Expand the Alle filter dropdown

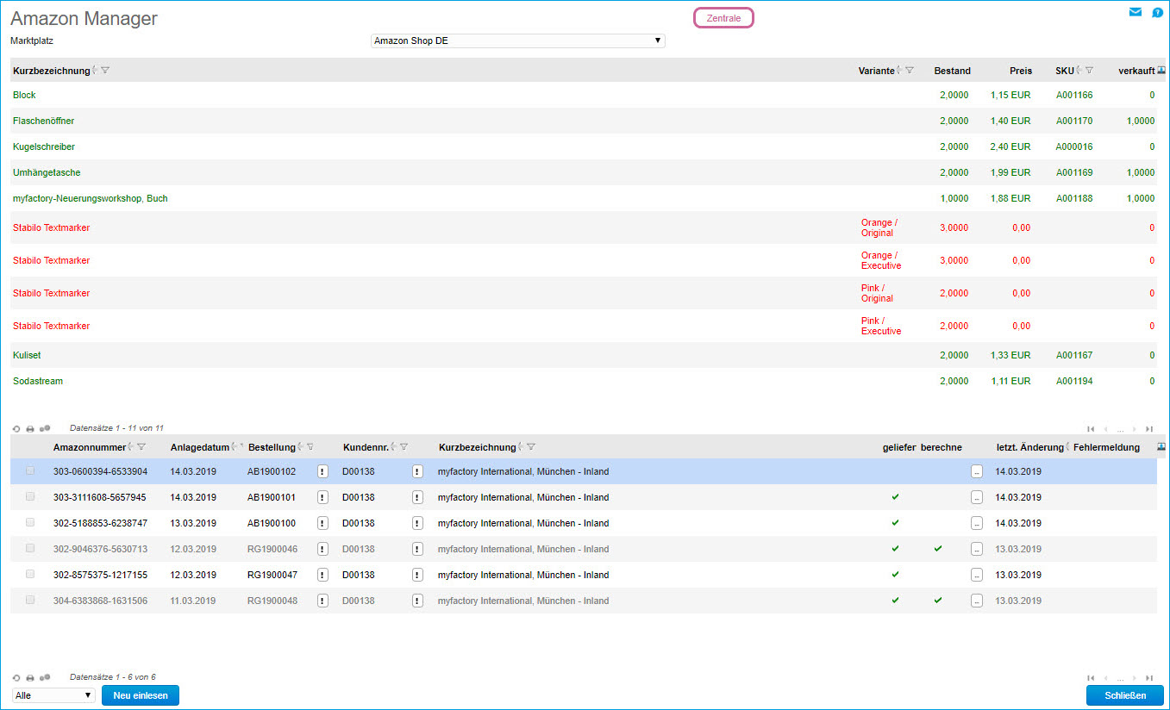[53, 695]
